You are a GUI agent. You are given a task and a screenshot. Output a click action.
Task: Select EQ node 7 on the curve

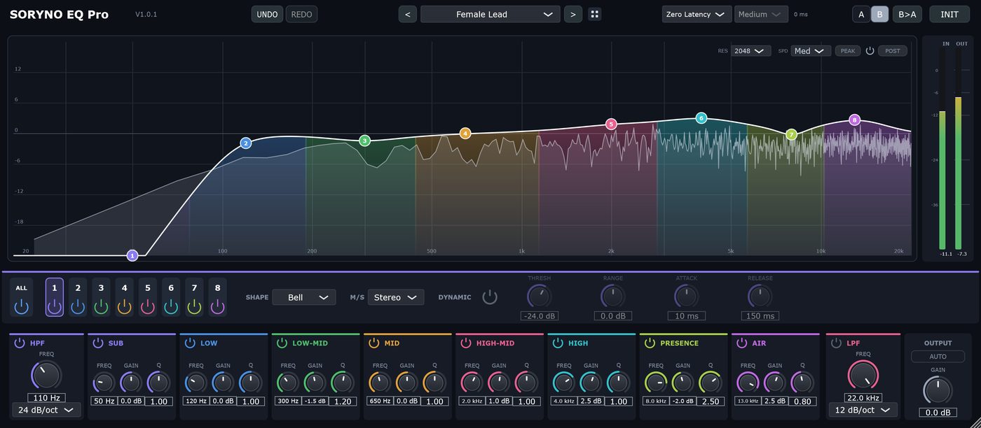click(792, 134)
